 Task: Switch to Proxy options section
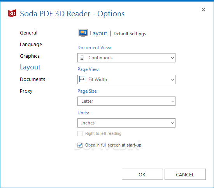[26, 91]
